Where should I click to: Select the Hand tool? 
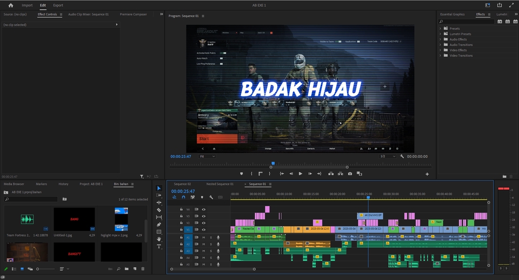pos(159,239)
